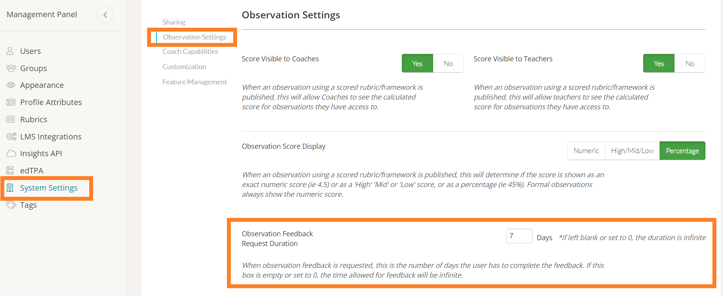
Task: Choose High/Mid/Low score display
Action: pos(632,151)
